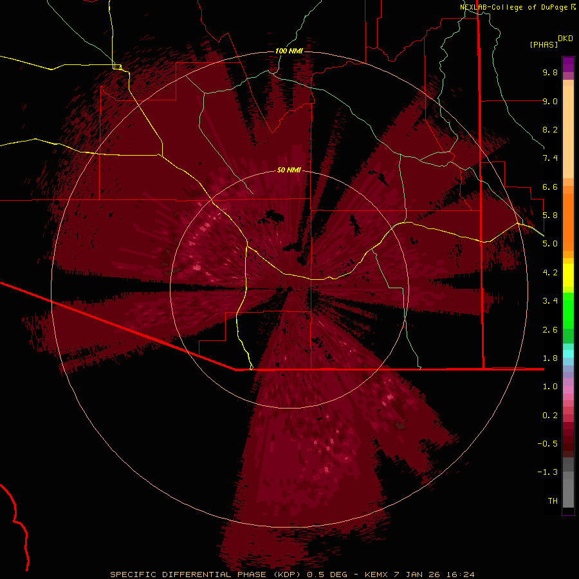Viewport: 579px width, 579px height.
Task: Select the pink band on the color scale
Action: tap(568, 390)
